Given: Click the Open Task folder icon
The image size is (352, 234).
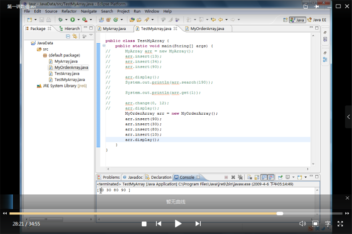Looking at the screenshot, I should point(139,20).
